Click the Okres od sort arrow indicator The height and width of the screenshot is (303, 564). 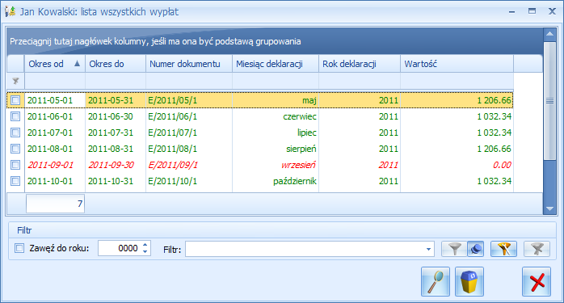click(x=77, y=64)
